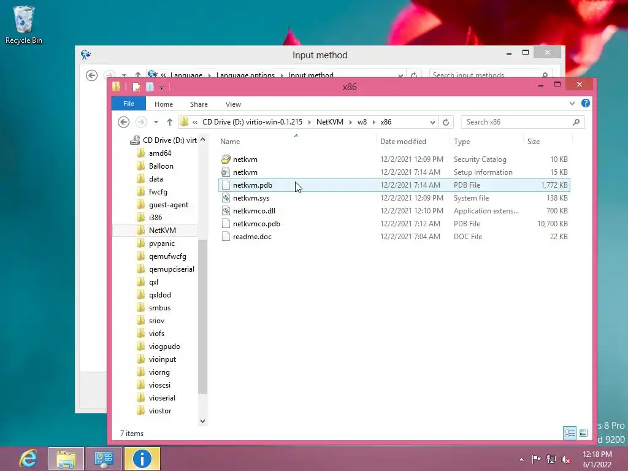
Task: Click the search magnifier icon in x86 window
Action: pos(576,122)
